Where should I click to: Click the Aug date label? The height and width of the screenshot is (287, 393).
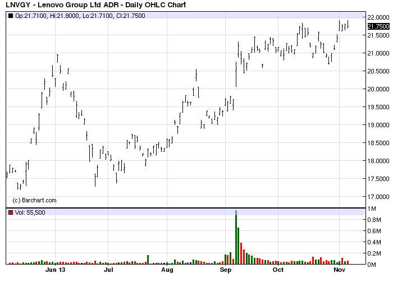coord(167,270)
